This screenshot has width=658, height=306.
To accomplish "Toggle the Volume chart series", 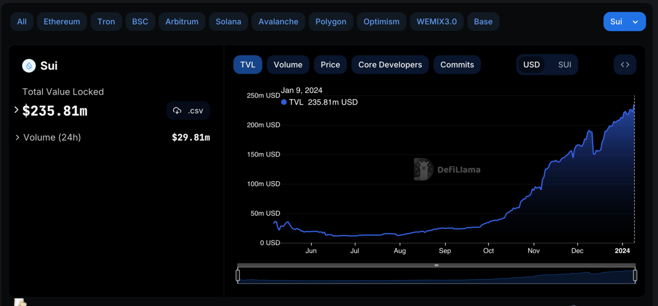I will pyautogui.click(x=288, y=65).
